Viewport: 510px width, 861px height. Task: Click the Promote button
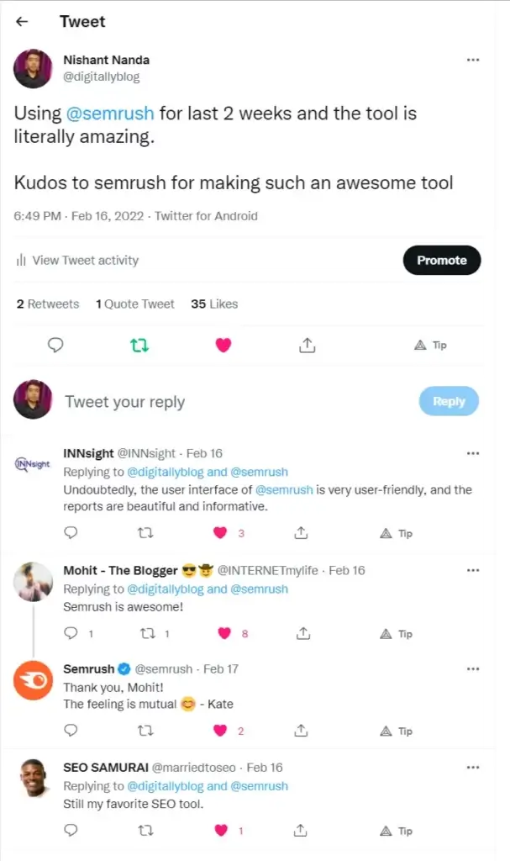click(442, 260)
